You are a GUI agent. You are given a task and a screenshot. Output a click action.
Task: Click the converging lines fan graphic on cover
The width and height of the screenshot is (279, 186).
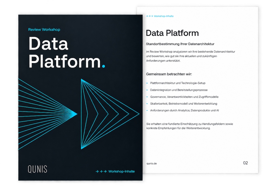pos(48,114)
